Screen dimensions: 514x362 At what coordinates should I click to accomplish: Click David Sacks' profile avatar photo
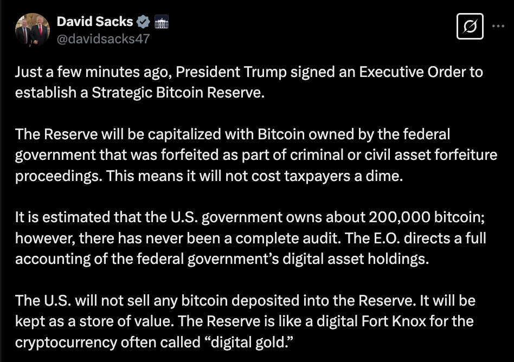(33, 27)
